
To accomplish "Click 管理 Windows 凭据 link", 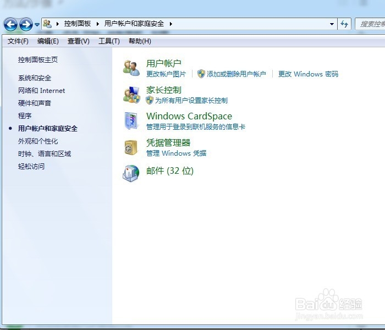I will pos(177,153).
